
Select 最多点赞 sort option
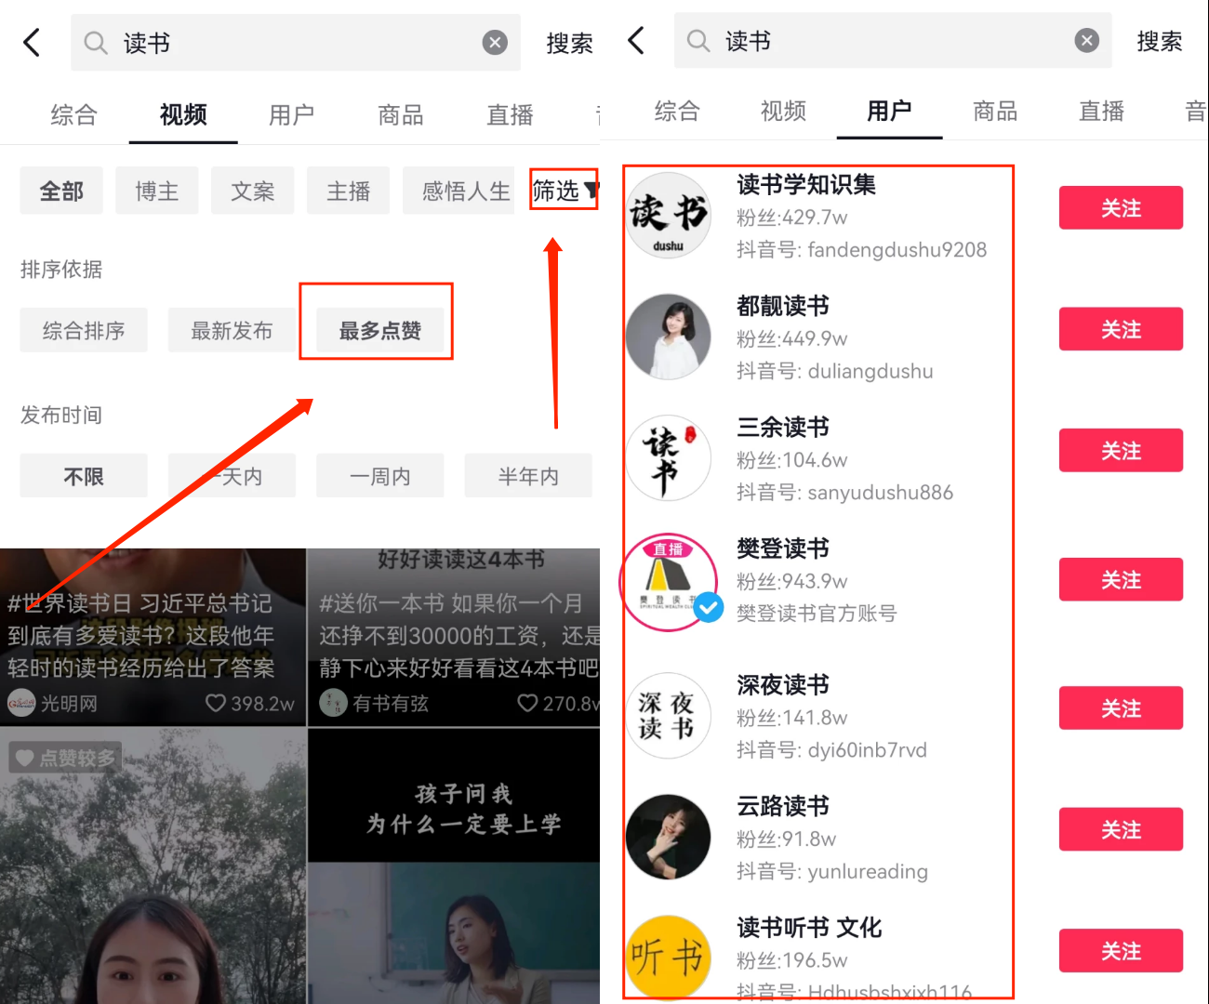tap(380, 330)
